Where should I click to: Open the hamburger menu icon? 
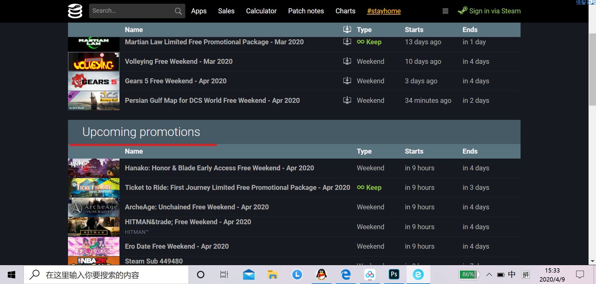pyautogui.click(x=445, y=11)
